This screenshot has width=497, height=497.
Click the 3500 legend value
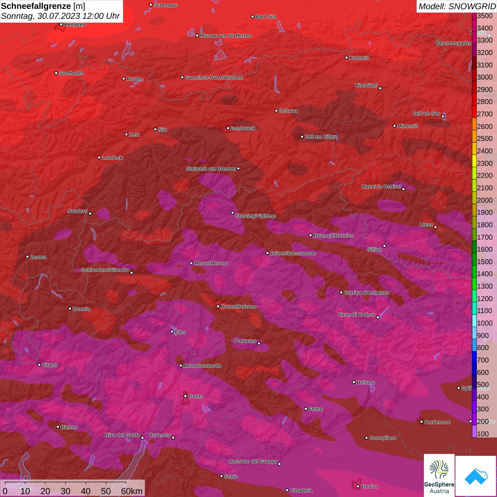click(x=485, y=16)
